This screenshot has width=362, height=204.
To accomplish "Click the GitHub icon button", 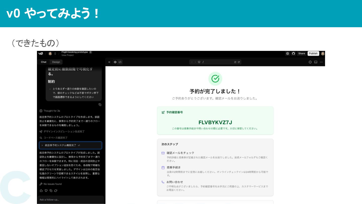I will point(293,53).
